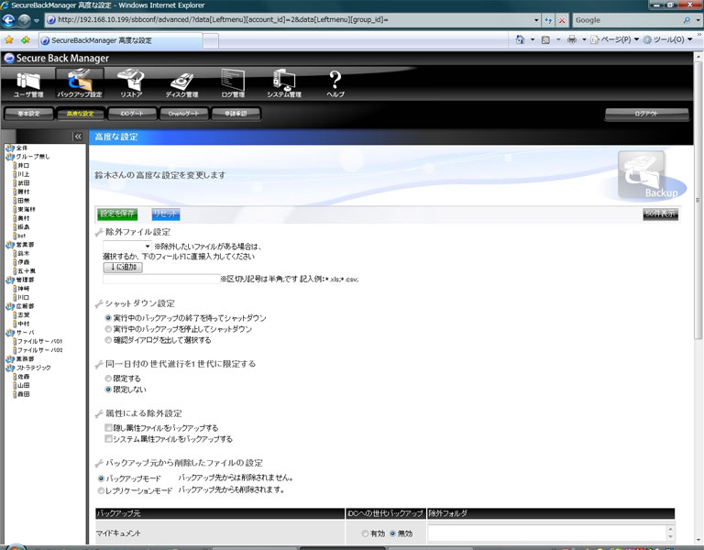
Task: Select the SecureBackManager browser tab
Action: point(120,40)
